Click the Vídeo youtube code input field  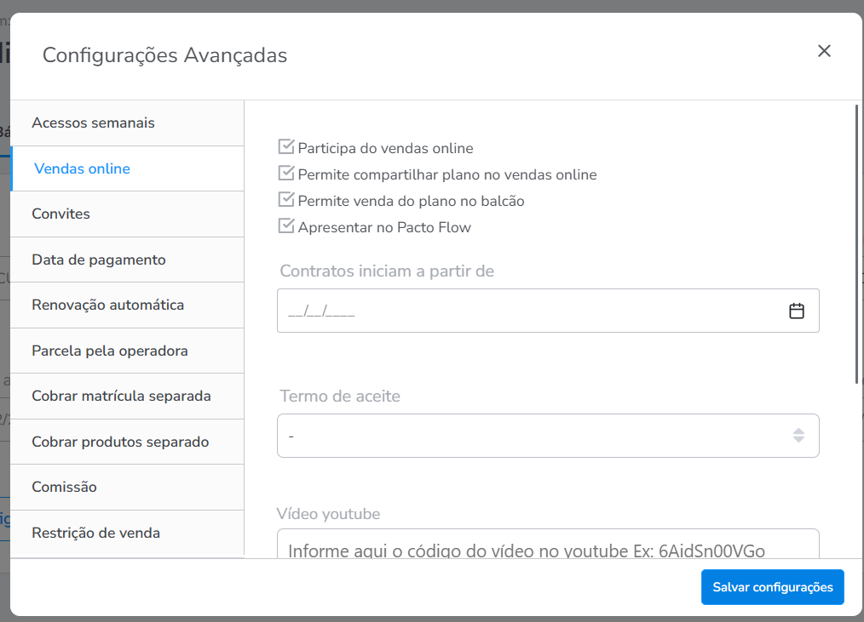click(x=547, y=547)
